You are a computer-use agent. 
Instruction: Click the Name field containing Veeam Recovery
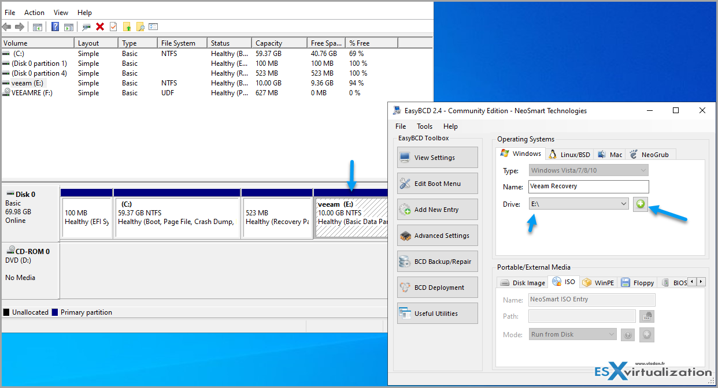pyautogui.click(x=588, y=186)
